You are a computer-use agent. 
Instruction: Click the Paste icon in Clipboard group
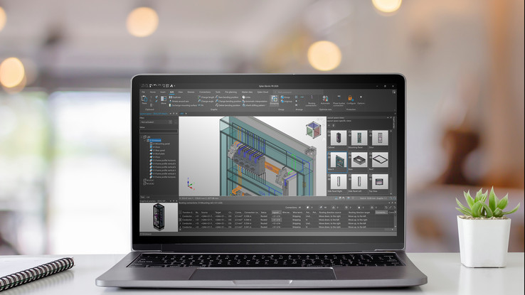(144, 100)
